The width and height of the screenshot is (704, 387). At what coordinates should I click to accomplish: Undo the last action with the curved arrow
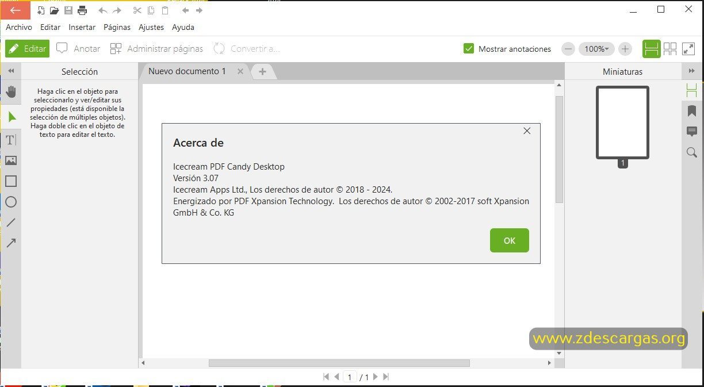pos(103,10)
